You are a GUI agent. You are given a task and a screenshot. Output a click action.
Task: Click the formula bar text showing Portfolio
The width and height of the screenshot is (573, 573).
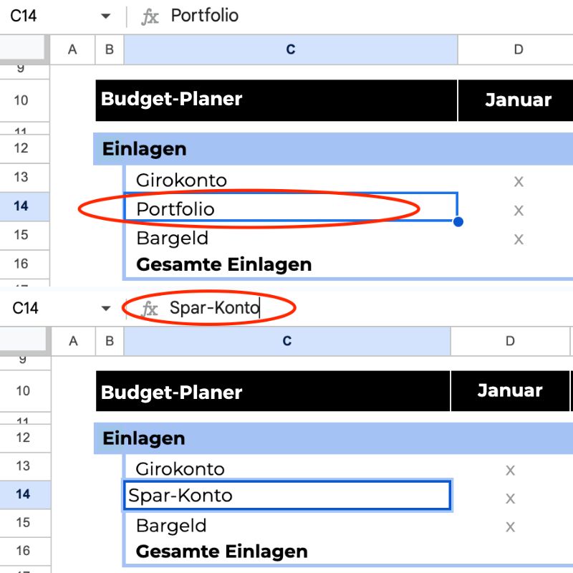205,16
